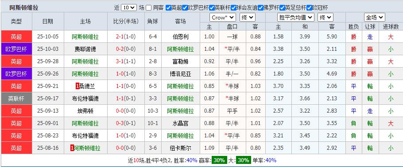403x167 pixels.
Task: Click the 让球 column header
Action: pos(370,27)
